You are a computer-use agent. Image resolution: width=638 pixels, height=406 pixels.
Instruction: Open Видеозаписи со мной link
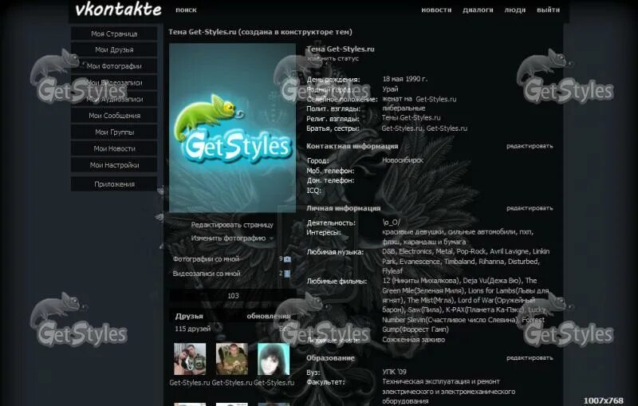tap(207, 274)
